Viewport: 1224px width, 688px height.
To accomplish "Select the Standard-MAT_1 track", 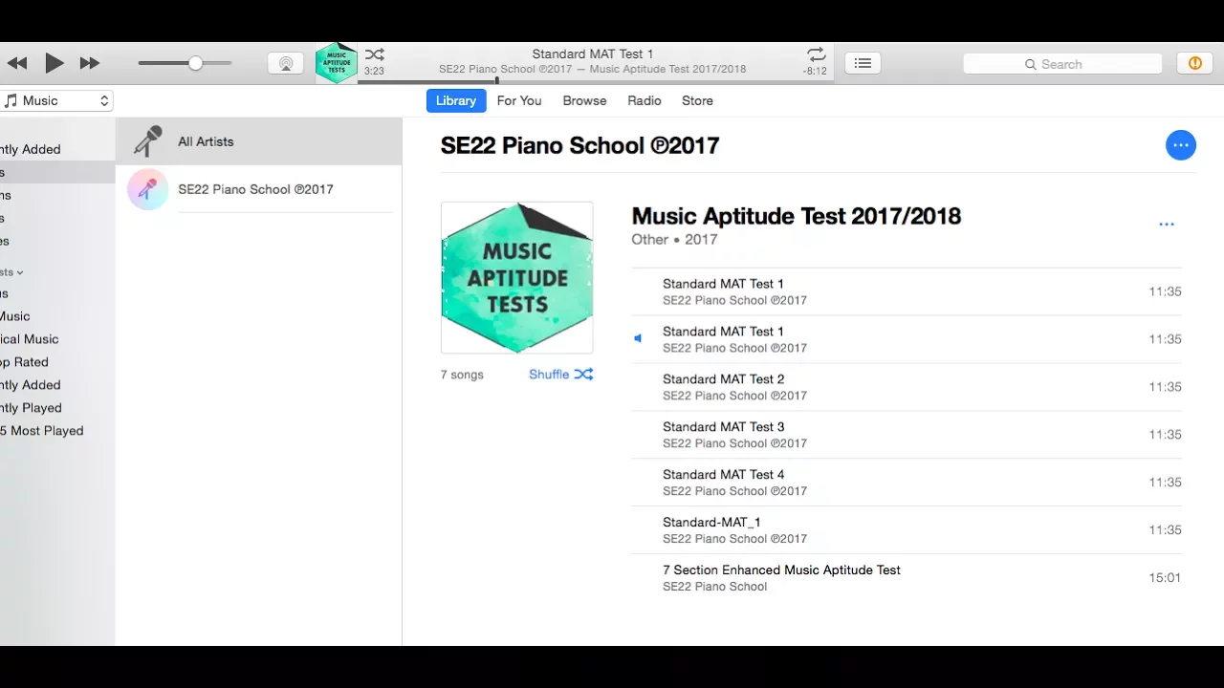I will tap(907, 530).
